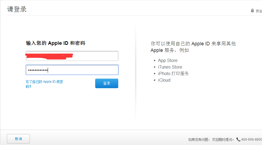
Task: Click the 如果您有问题，欢迎随时提问 help text
Action: coord(211,140)
